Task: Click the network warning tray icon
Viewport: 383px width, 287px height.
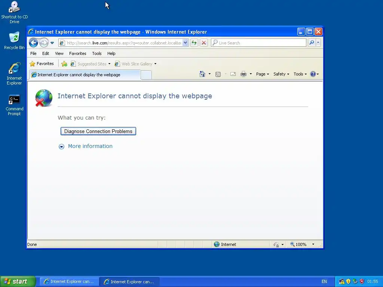Action: click(x=341, y=282)
